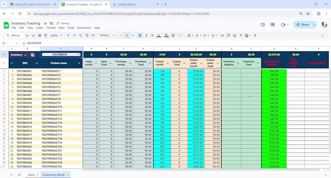Click the insert chart icon
The width and height of the screenshot is (331, 178).
coord(235,36)
